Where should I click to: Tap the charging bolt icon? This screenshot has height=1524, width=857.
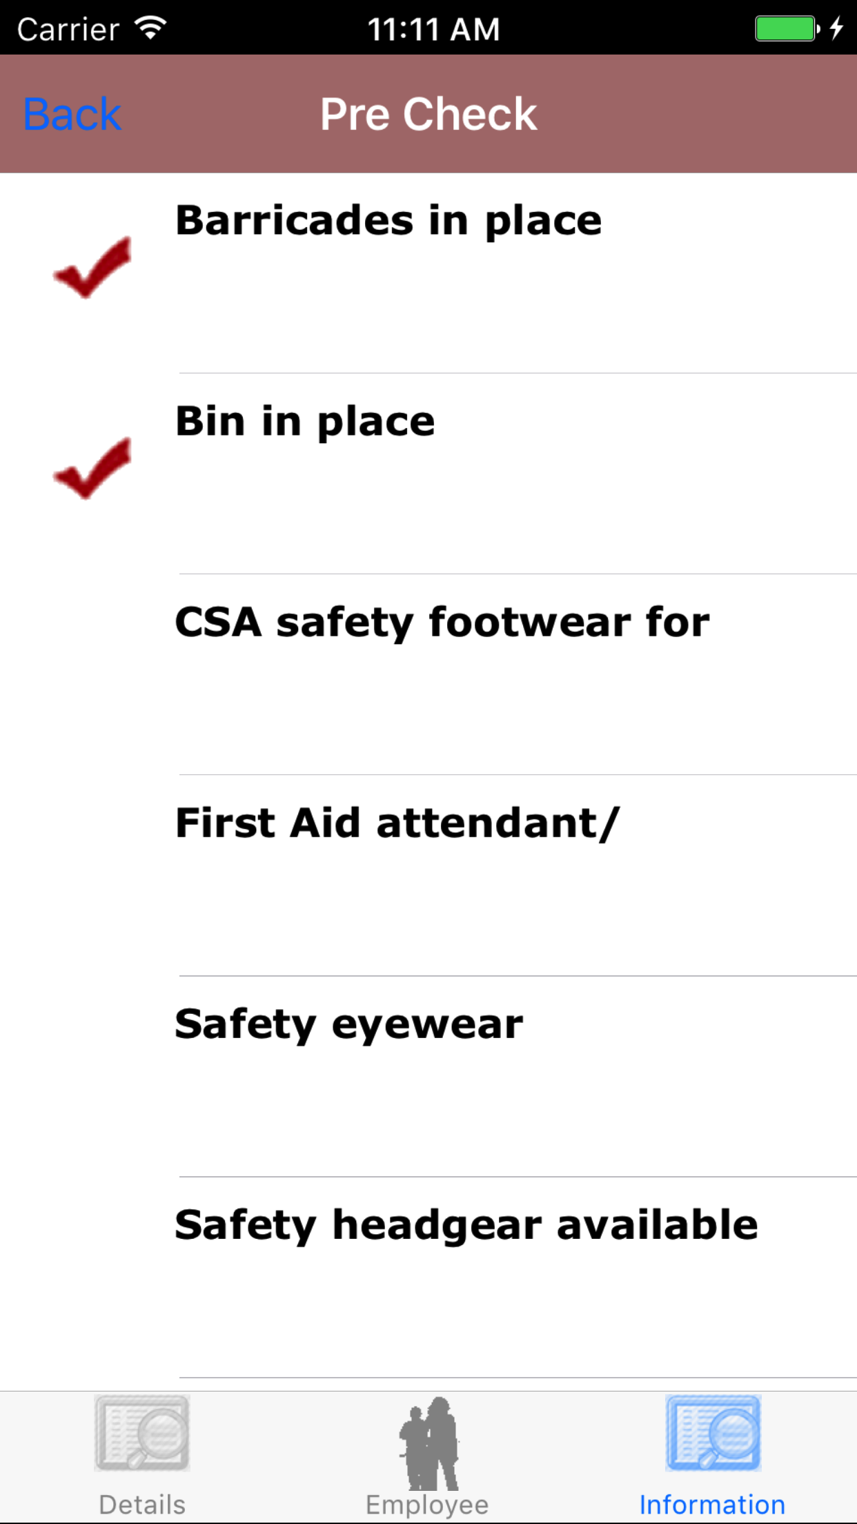click(x=836, y=28)
